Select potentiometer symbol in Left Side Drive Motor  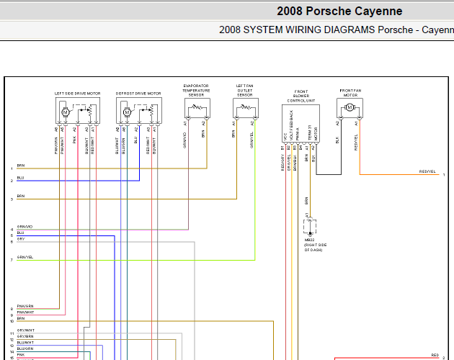point(90,110)
